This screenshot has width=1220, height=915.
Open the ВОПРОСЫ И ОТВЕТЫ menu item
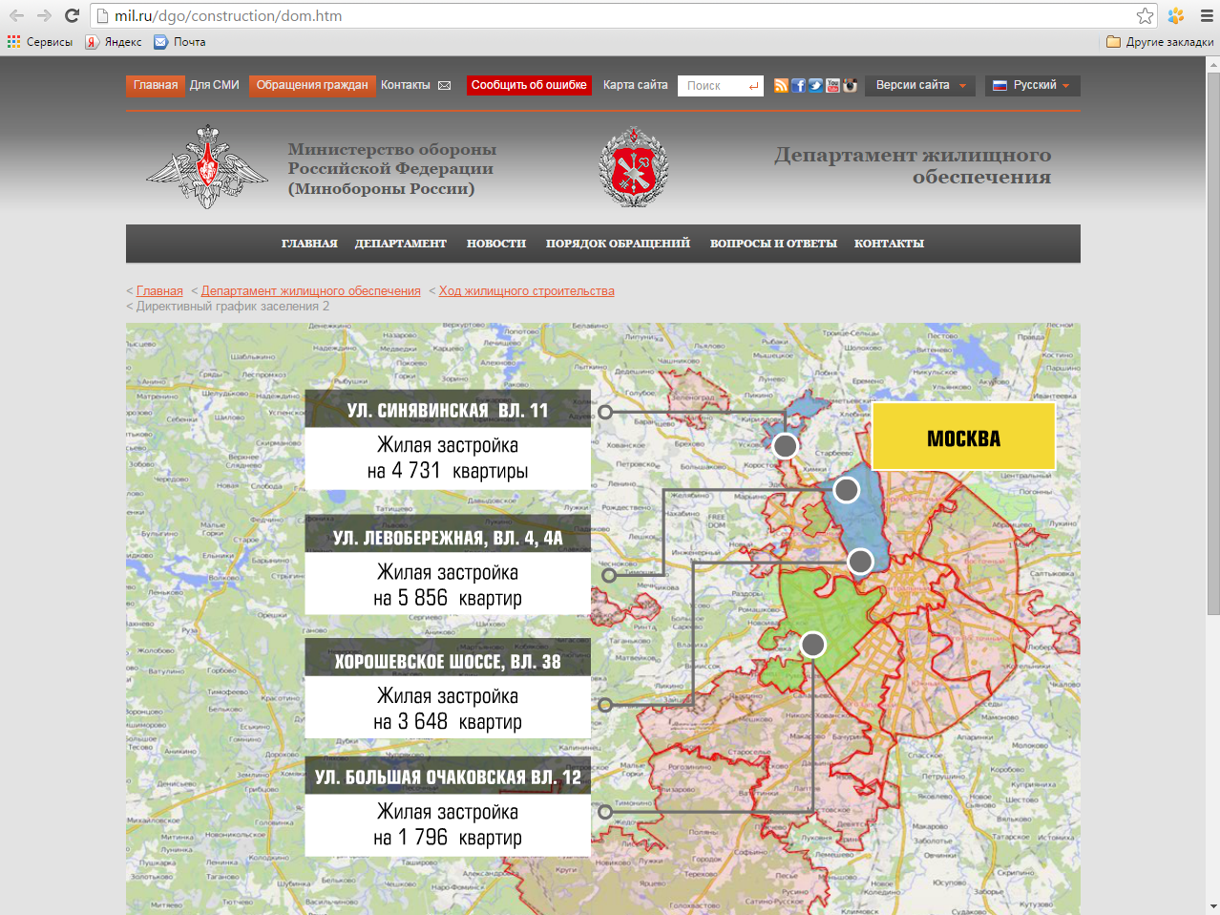773,244
